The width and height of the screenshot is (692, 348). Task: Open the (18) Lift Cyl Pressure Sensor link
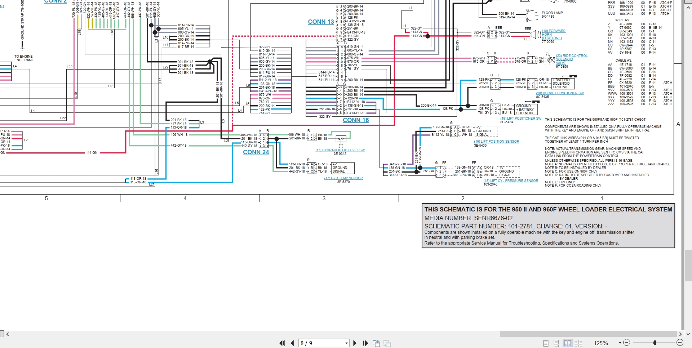[511, 181]
